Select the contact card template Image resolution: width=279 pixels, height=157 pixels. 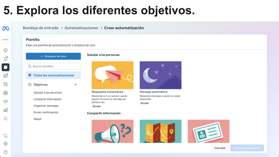coord(208,131)
